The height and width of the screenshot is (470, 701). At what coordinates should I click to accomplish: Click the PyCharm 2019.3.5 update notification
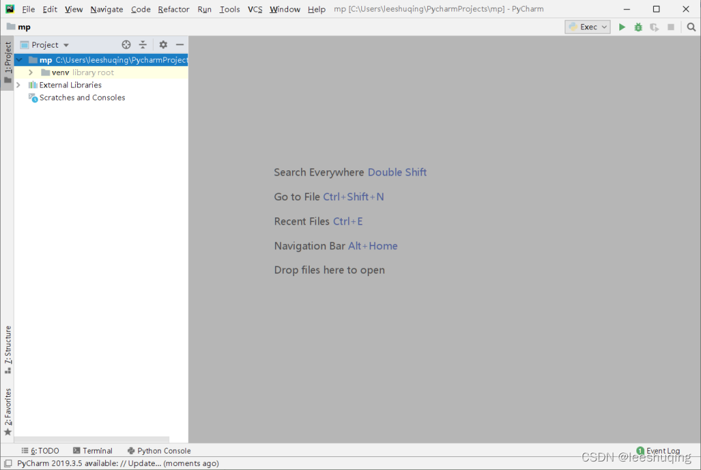(118, 463)
